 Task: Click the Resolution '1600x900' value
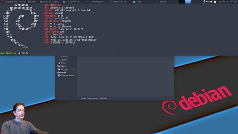[x=66, y=21]
